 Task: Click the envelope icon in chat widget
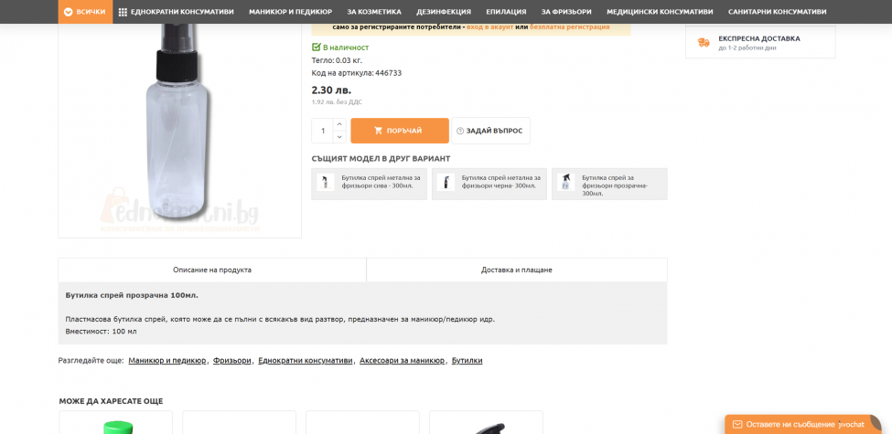pyautogui.click(x=736, y=424)
